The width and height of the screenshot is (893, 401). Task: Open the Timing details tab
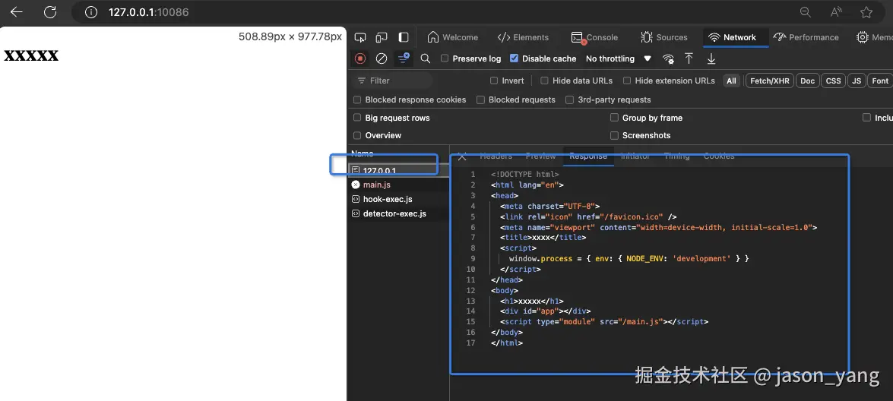[x=676, y=156]
